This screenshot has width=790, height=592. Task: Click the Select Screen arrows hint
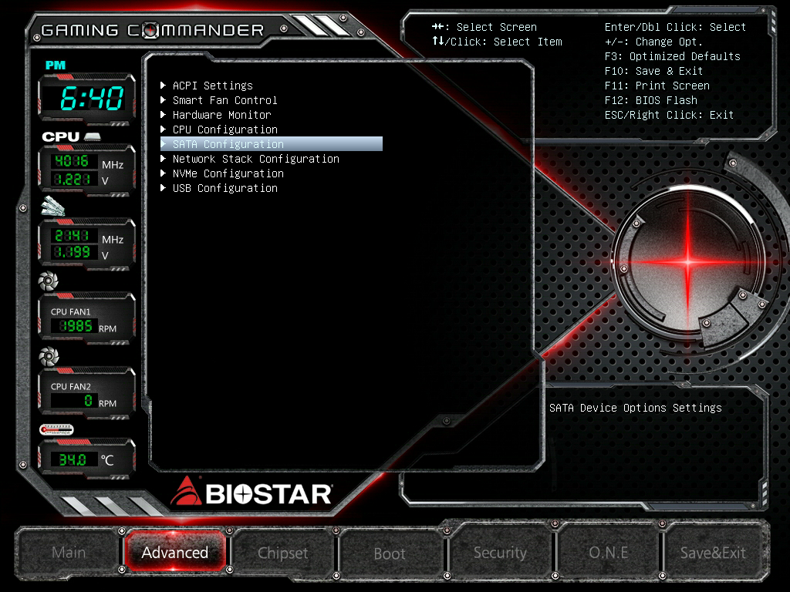pyautogui.click(x=484, y=27)
